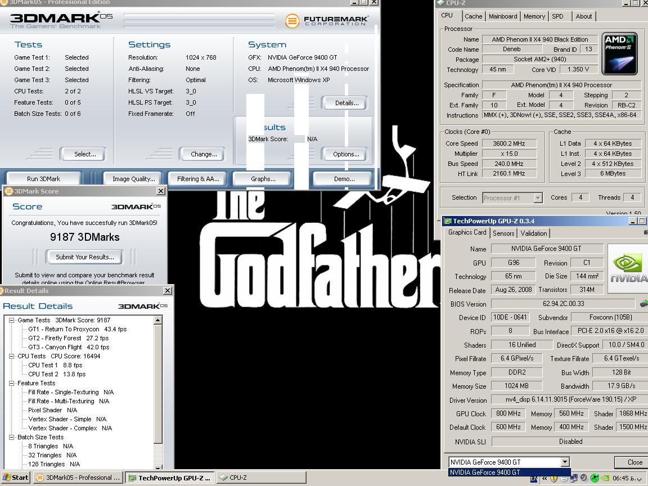
Task: Click the EN language bar indicator
Action: 534,479
